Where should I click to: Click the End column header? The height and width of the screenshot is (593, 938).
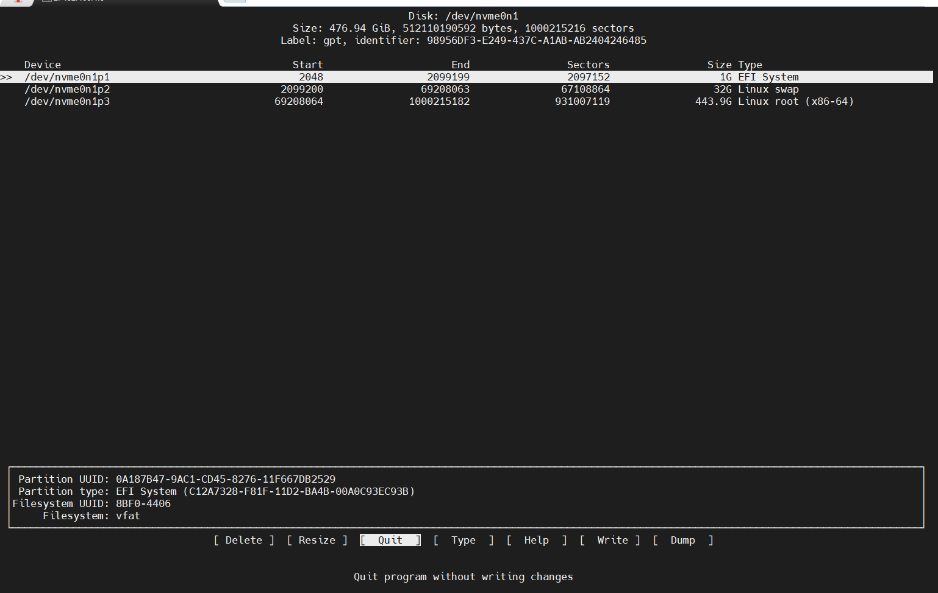coord(460,65)
